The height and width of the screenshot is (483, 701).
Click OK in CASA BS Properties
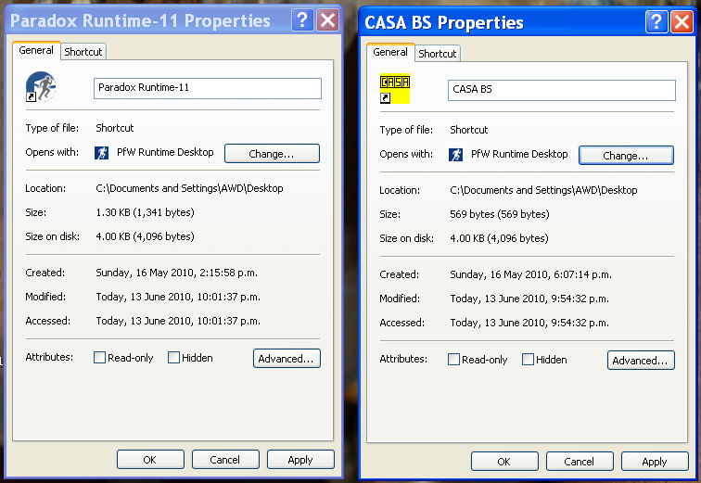tap(504, 461)
